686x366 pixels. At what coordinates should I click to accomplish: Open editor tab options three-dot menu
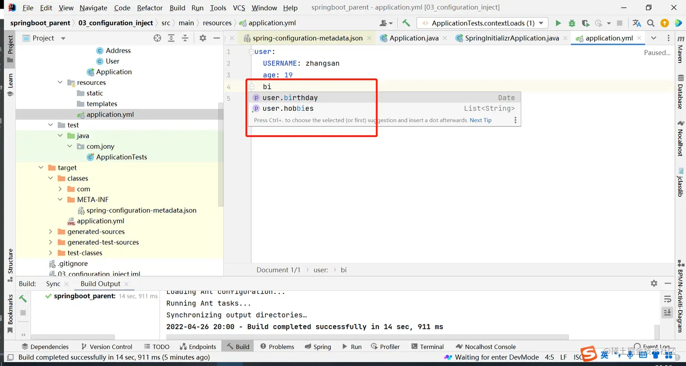click(x=668, y=38)
